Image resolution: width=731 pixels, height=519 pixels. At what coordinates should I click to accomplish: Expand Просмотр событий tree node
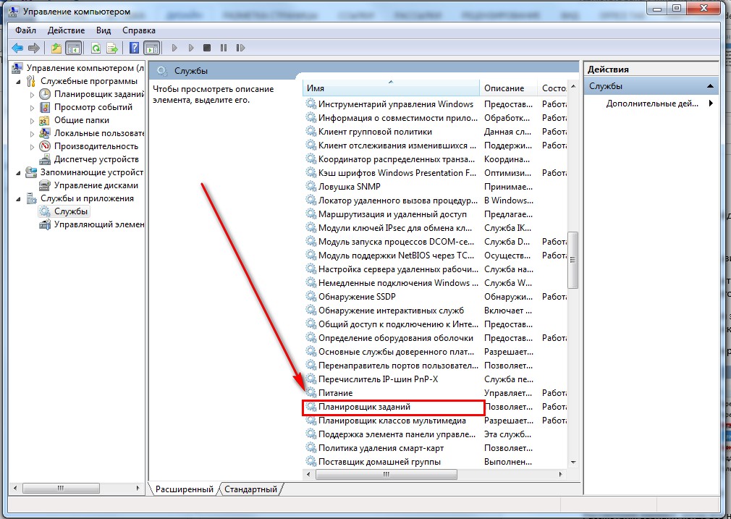coord(32,108)
